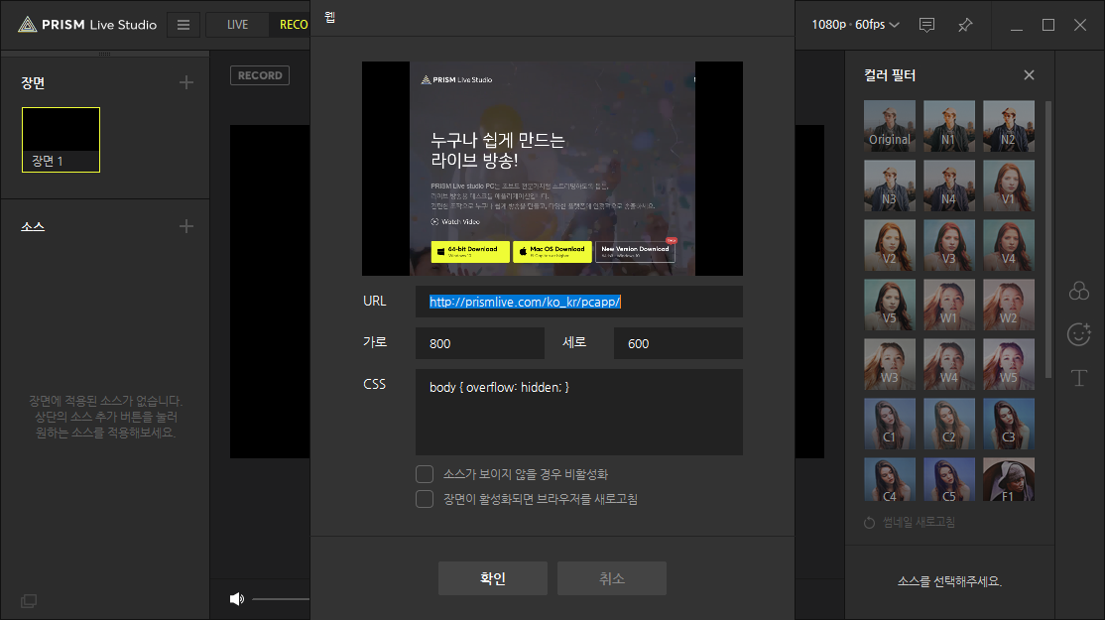The height and width of the screenshot is (620, 1105).
Task: Apply the C1 color filter
Action: coord(890,425)
